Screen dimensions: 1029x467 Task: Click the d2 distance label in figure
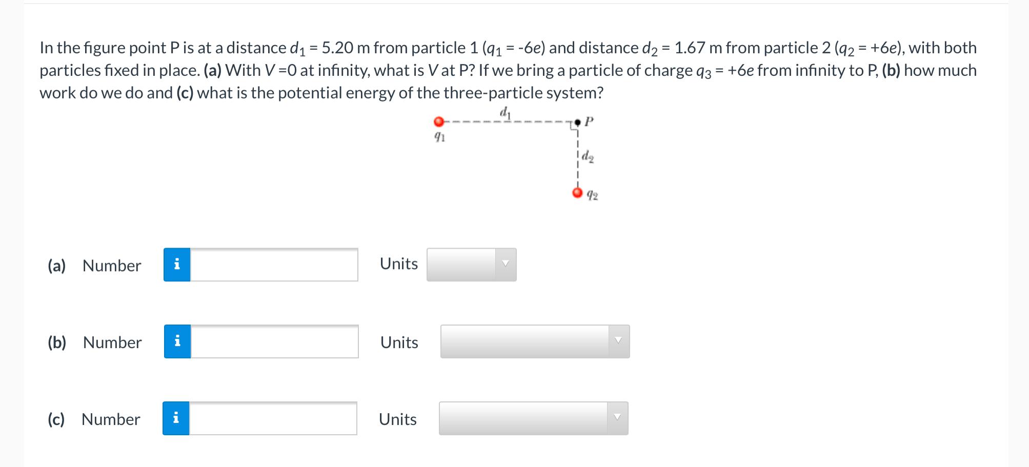pyautogui.click(x=588, y=156)
